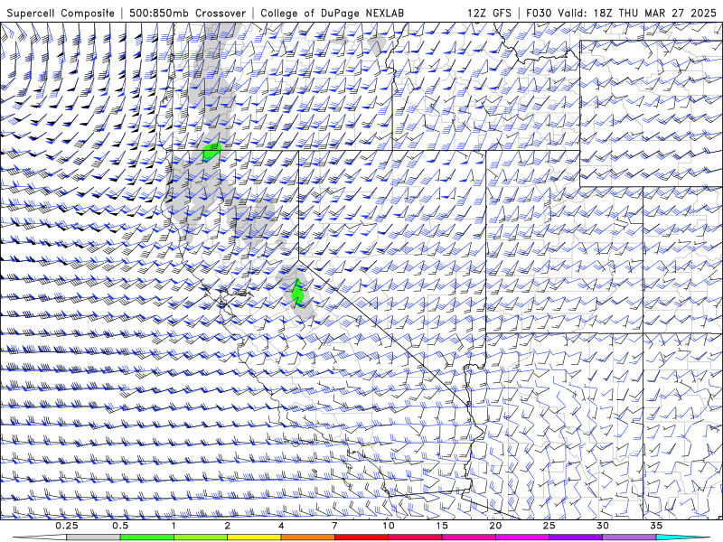Click the light purple 30–35 color bar segment

click(629, 537)
